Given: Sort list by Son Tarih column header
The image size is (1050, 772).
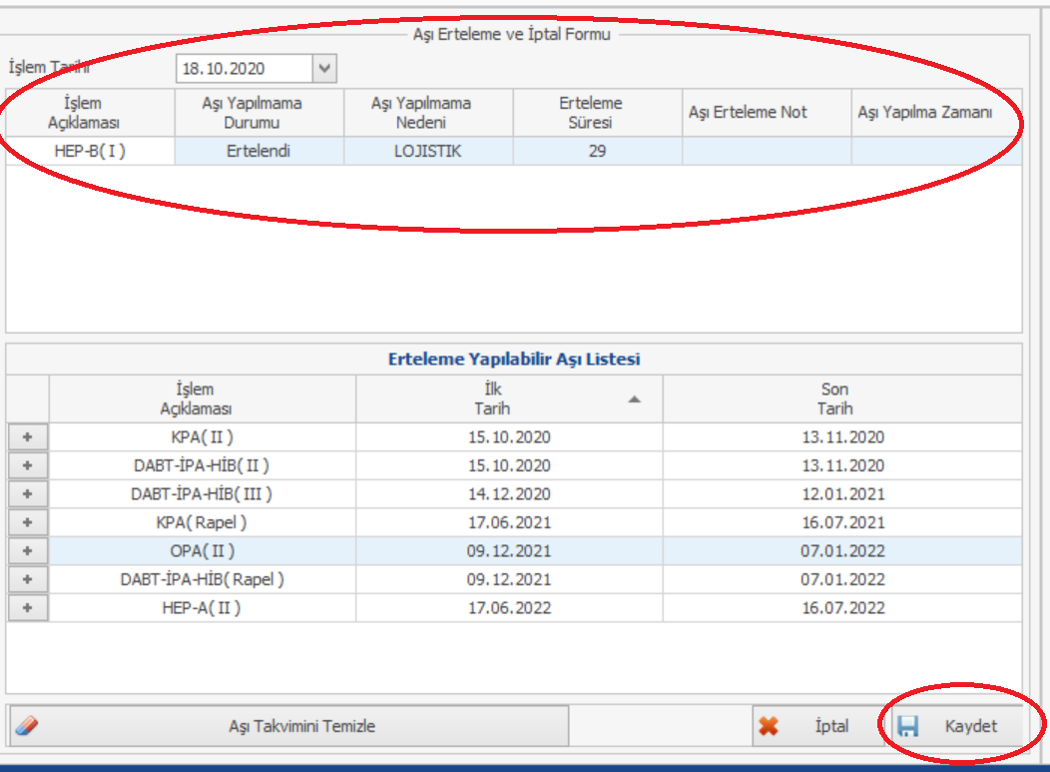Looking at the screenshot, I should [x=841, y=398].
